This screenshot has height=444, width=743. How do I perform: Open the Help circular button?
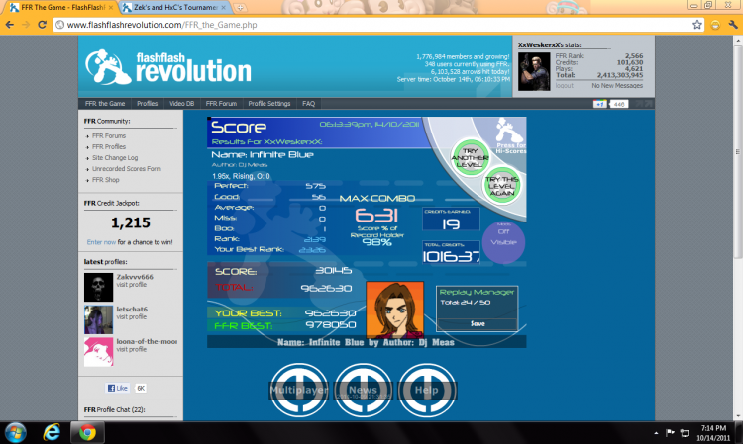[427, 390]
